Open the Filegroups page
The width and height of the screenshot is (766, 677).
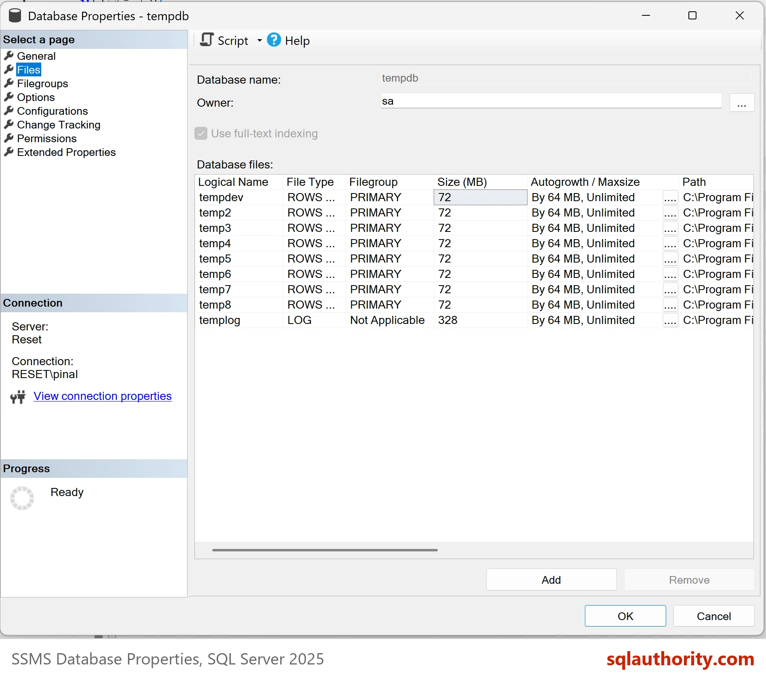click(42, 84)
